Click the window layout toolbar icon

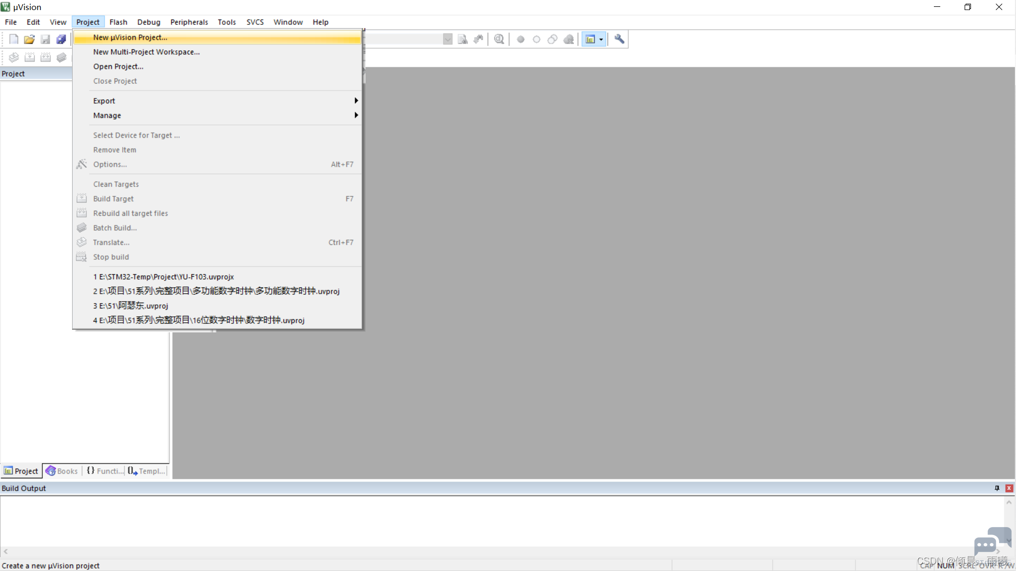(590, 39)
